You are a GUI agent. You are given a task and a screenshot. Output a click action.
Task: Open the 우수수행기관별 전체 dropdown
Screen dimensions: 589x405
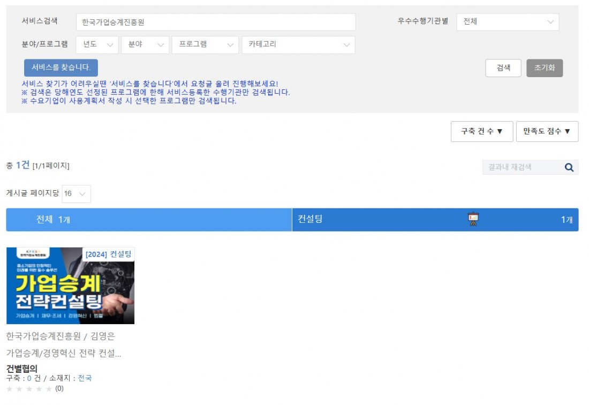coord(507,22)
